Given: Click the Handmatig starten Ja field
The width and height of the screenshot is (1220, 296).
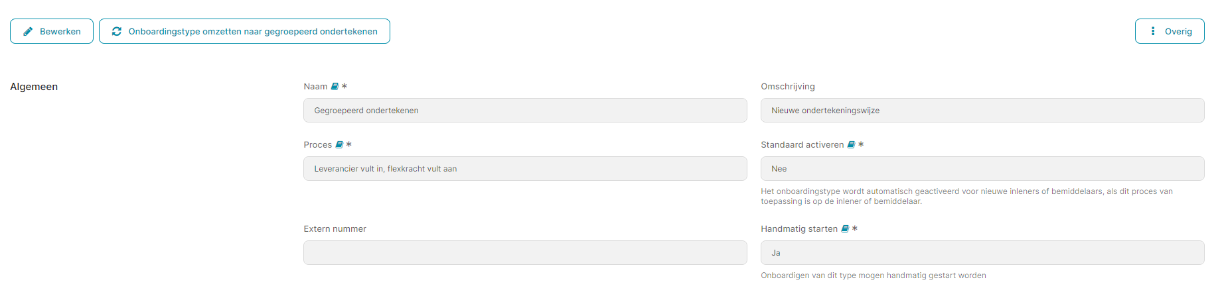Looking at the screenshot, I should click(x=982, y=253).
